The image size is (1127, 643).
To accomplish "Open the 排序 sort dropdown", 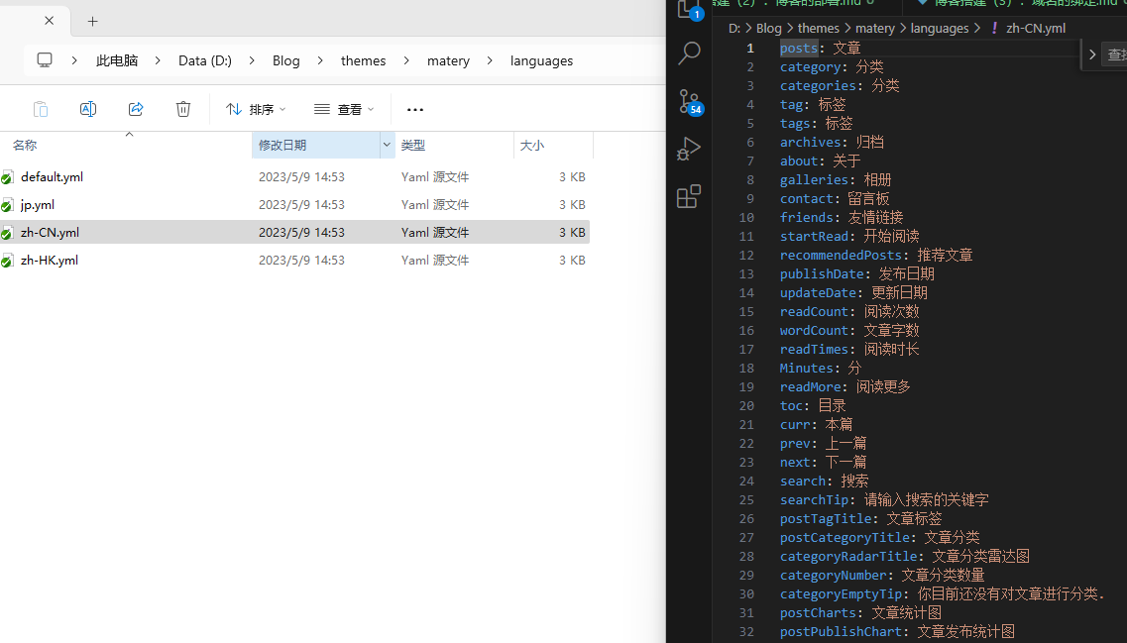I will click(x=256, y=109).
